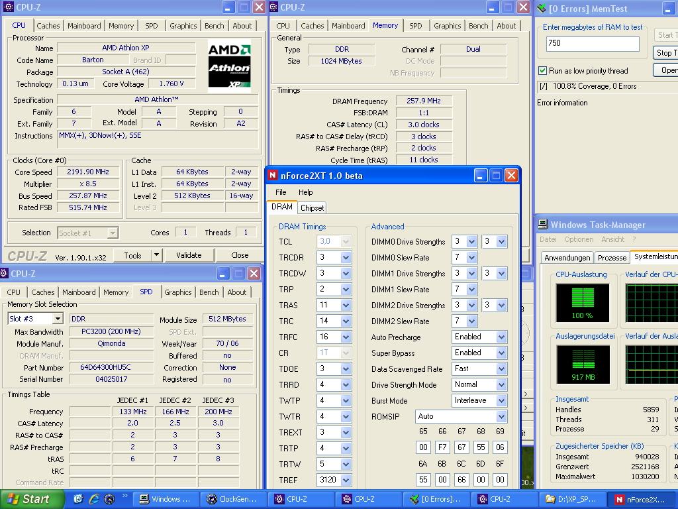Switch to Windows Task-Manager taskbar button
This screenshot has width=678, height=509.
166,499
